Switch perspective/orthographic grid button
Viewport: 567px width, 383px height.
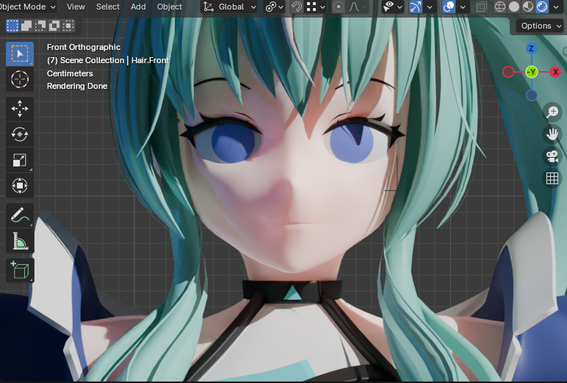tap(552, 178)
